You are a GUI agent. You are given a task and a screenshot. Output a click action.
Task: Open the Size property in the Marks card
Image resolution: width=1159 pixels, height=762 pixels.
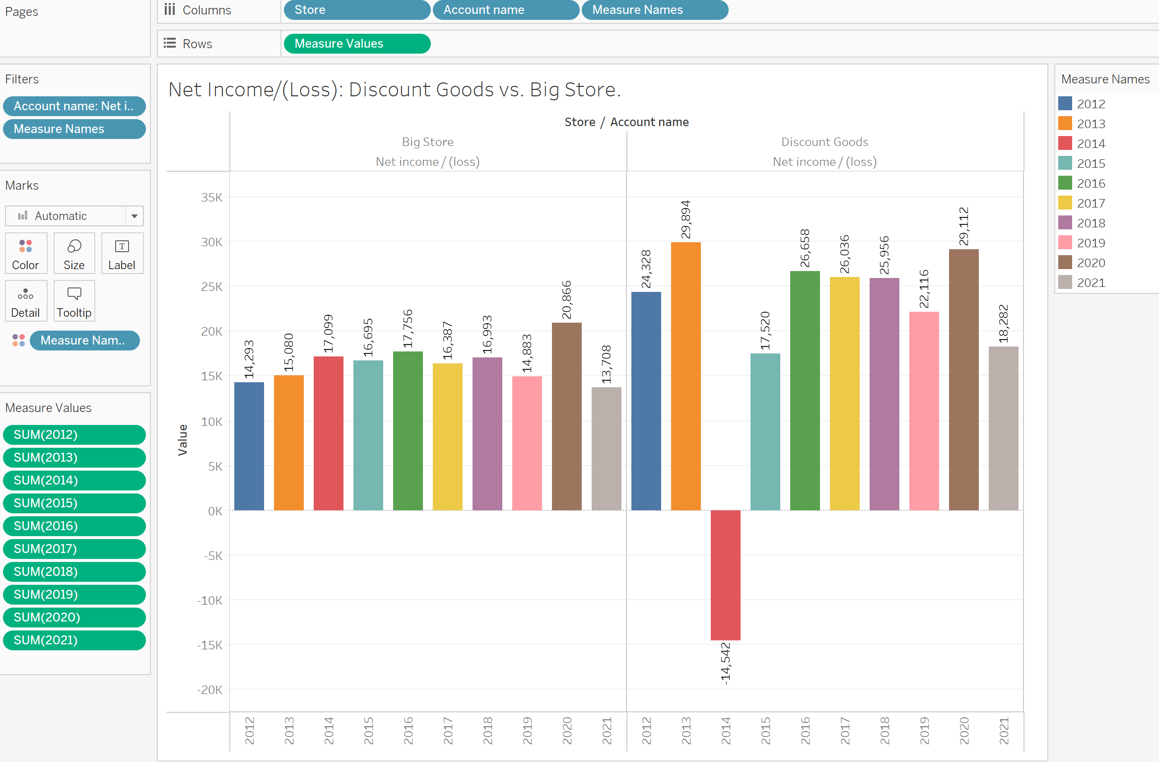[x=73, y=253]
